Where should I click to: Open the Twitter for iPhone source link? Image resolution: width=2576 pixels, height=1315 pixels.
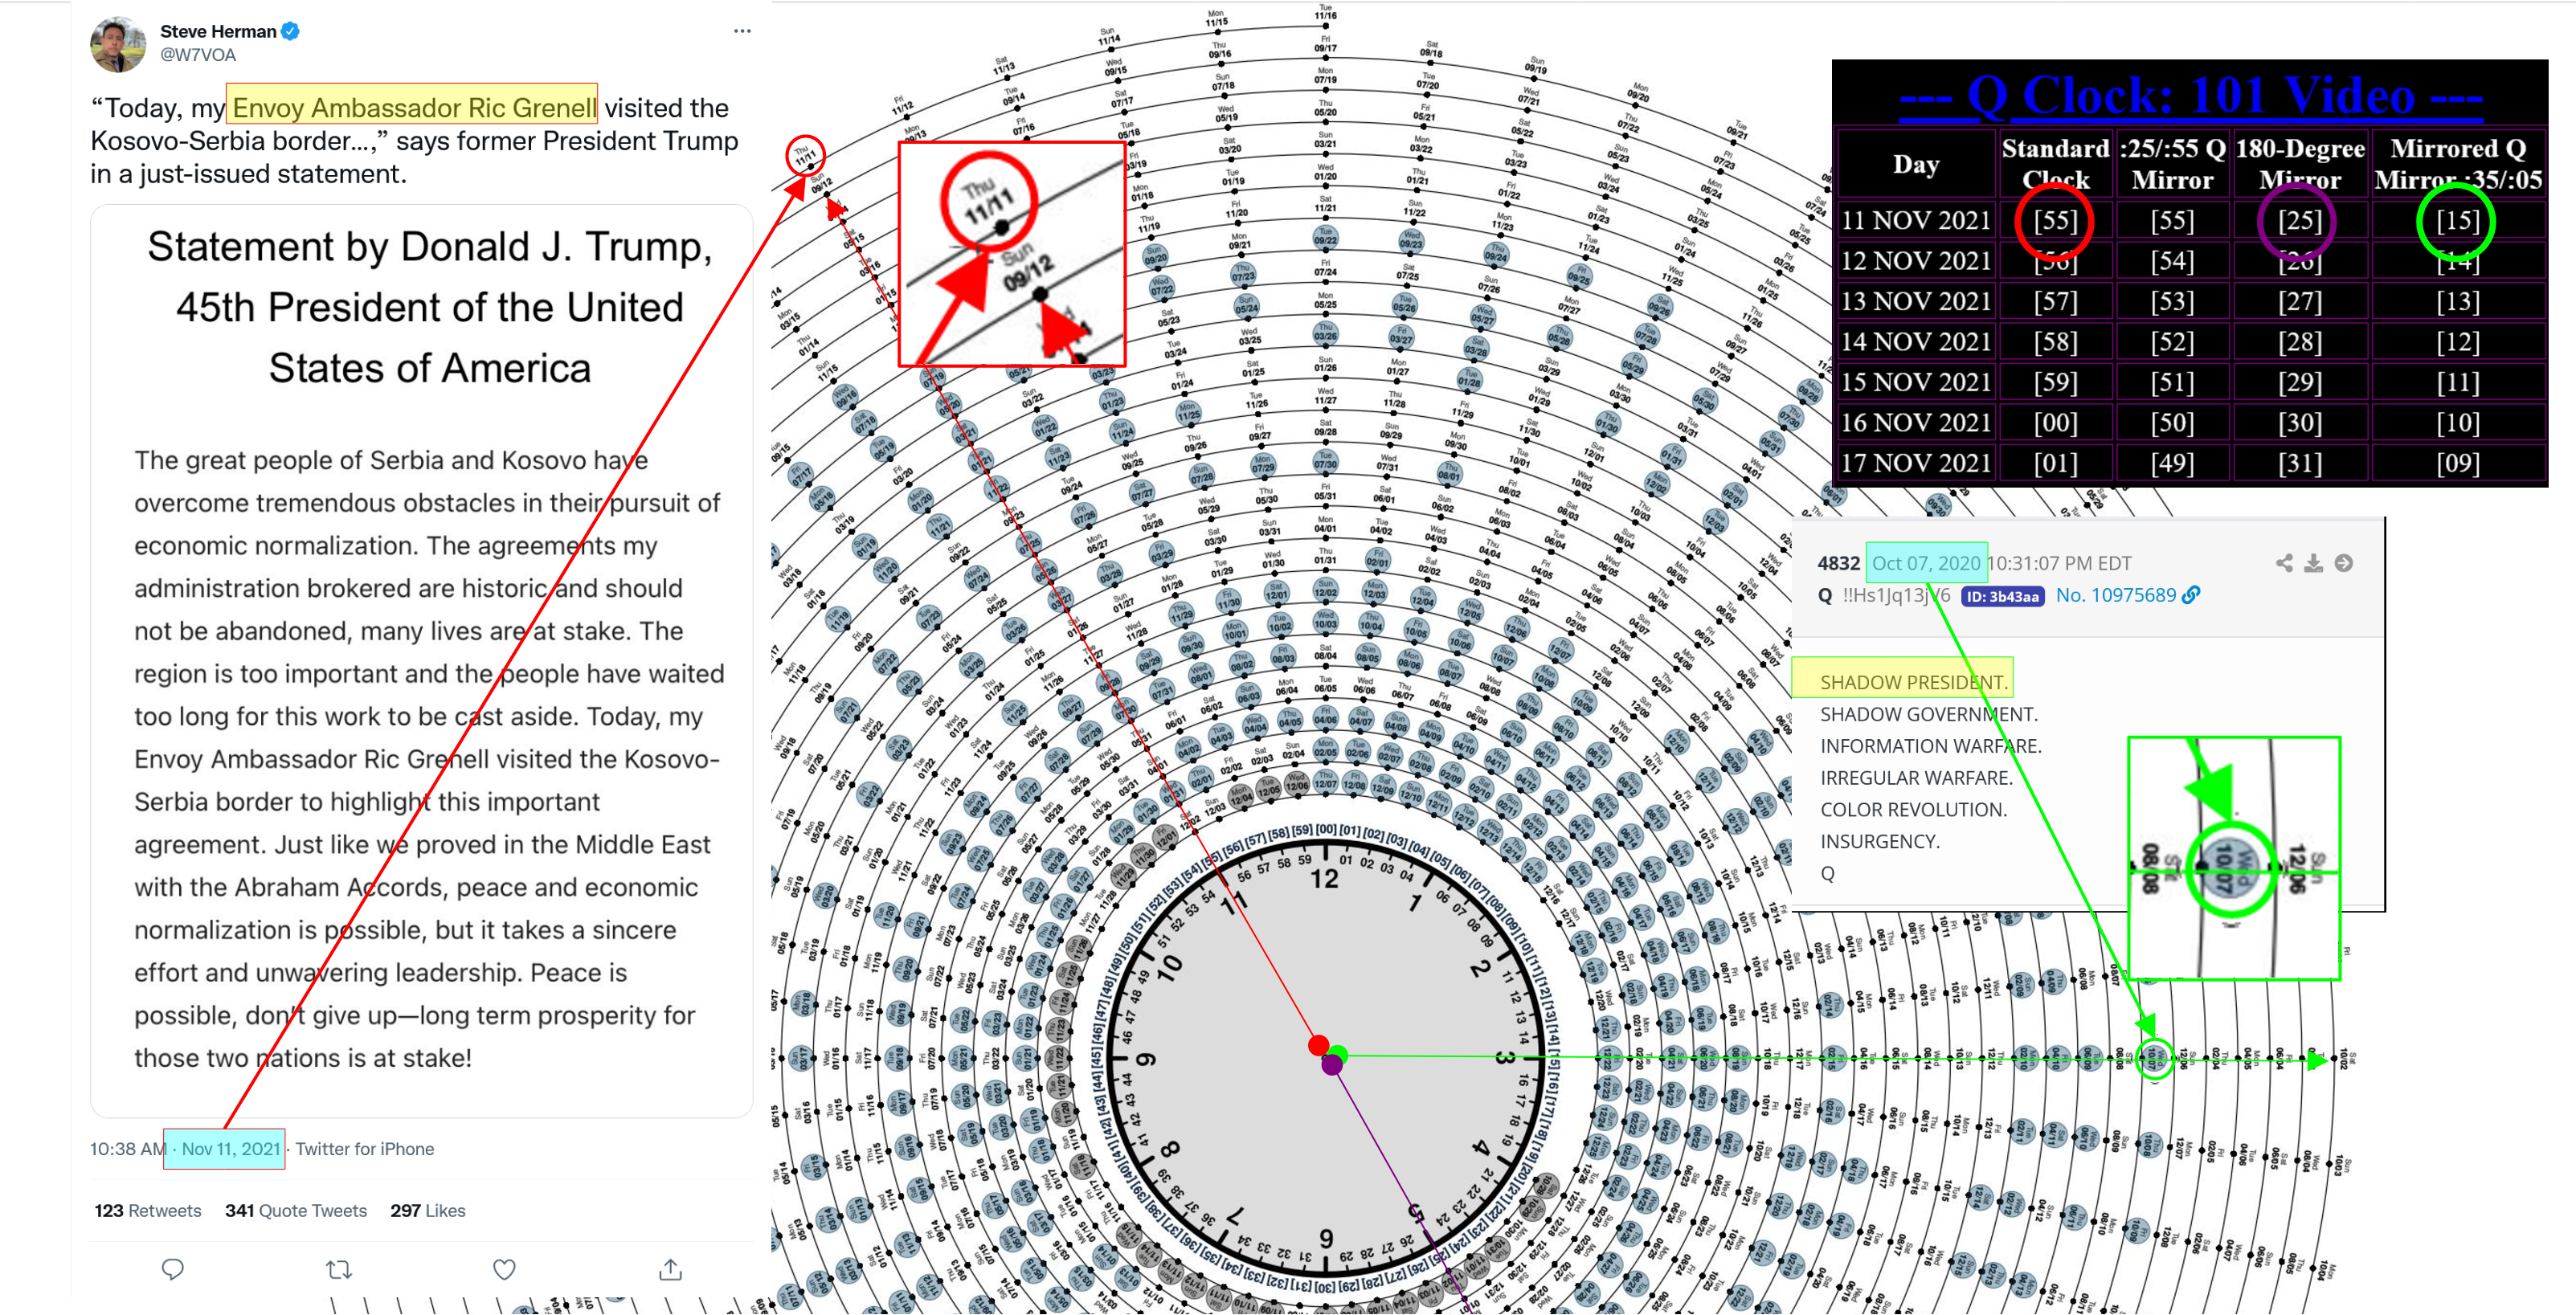coord(364,1149)
